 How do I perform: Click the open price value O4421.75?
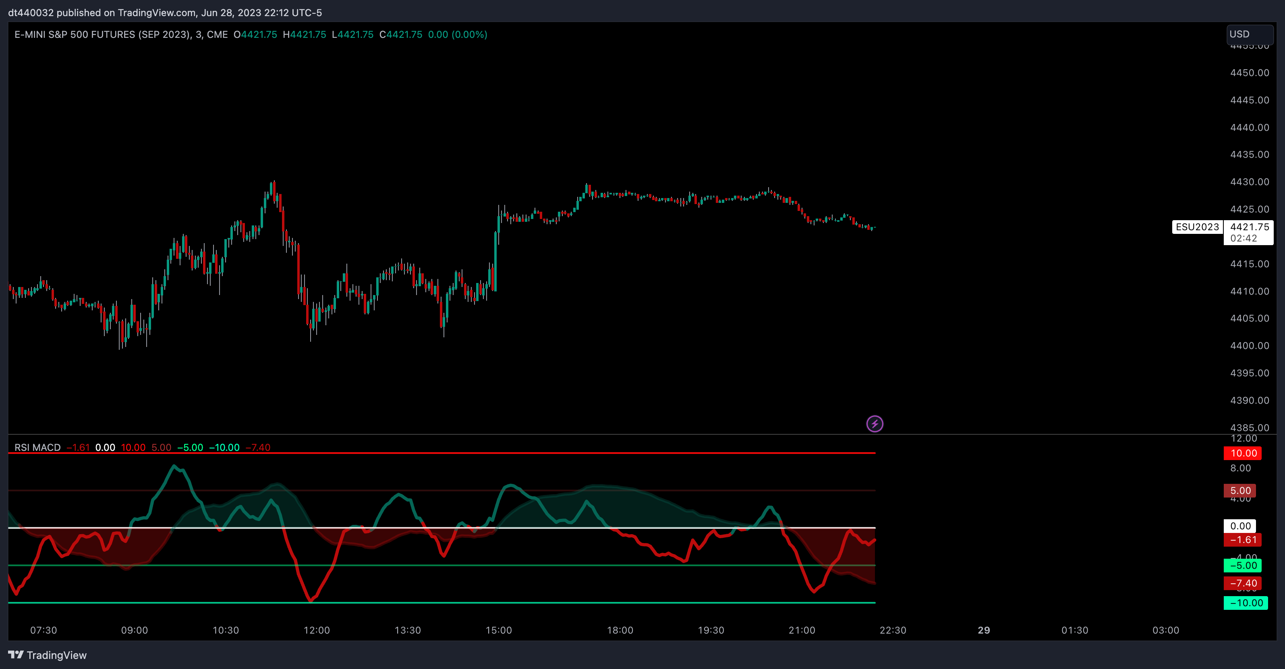tap(255, 34)
